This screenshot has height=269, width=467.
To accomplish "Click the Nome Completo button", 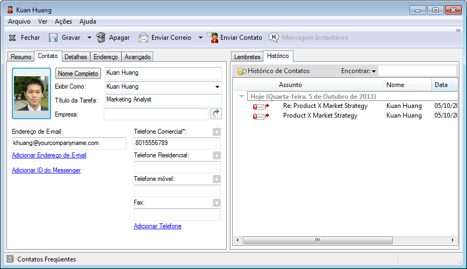I will point(78,74).
